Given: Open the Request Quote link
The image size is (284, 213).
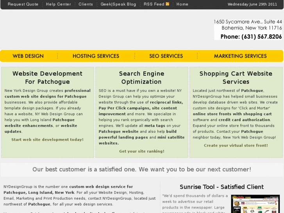Looking at the screenshot, I should click(x=23, y=4).
